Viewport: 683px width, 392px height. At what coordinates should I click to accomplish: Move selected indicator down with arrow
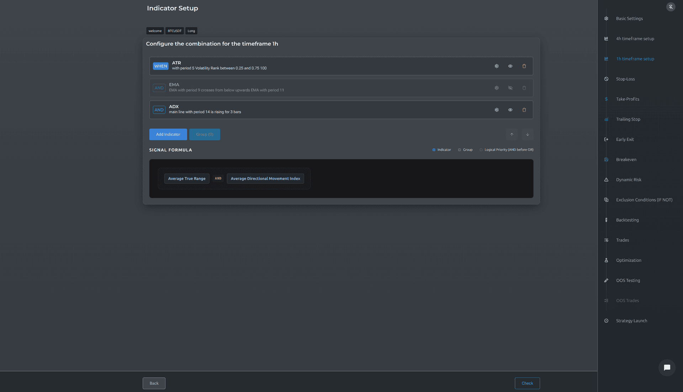click(x=528, y=134)
